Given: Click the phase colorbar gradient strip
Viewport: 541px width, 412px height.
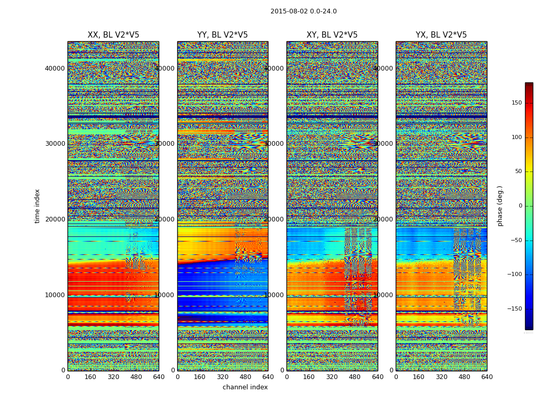Looking at the screenshot, I should (529, 206).
